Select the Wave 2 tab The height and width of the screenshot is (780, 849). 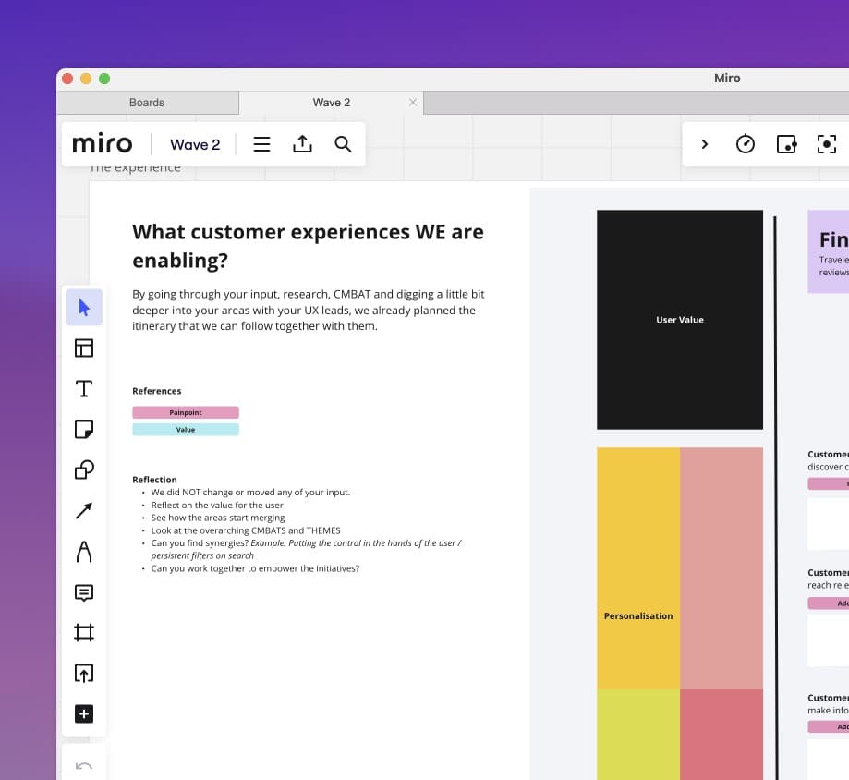[x=332, y=103]
